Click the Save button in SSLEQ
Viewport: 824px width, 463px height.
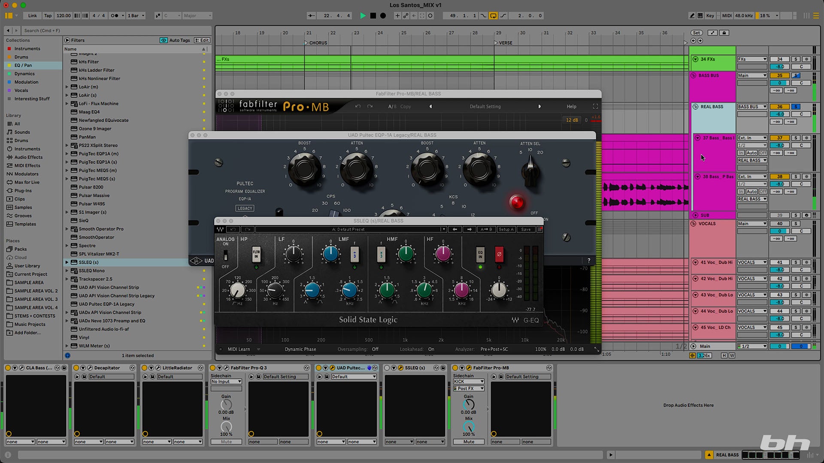pos(526,229)
